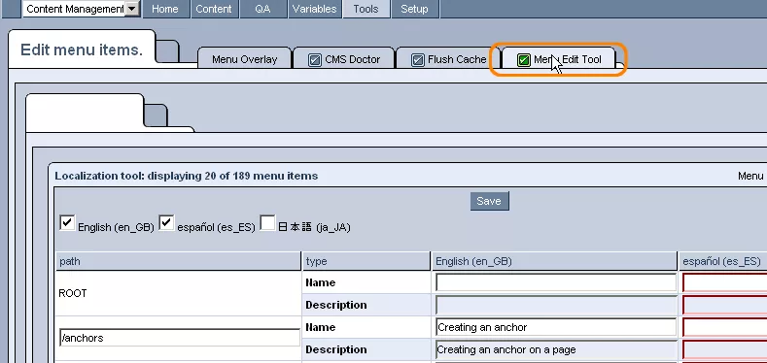This screenshot has height=363, width=767.
Task: Switch to the CMS Doctor tab
Action: click(344, 59)
